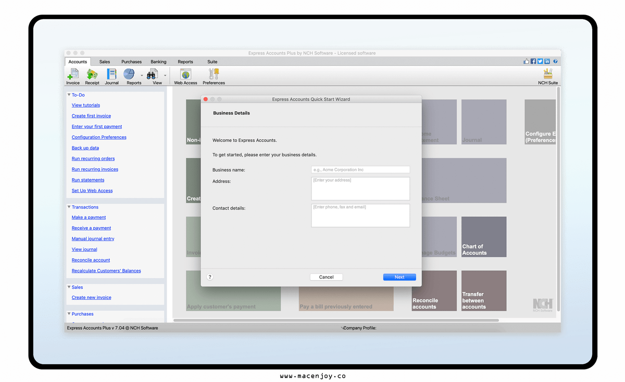Viewport: 625px width, 382px height.
Task: Click the horizontal scrollbar under the tiles
Action: (x=336, y=320)
